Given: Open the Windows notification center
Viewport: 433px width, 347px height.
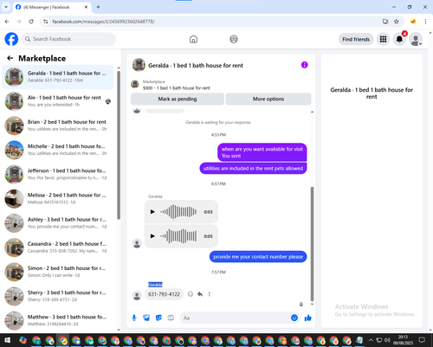Looking at the screenshot, I should pyautogui.click(x=422, y=340).
